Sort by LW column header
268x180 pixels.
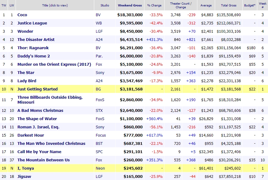tap(12, 5)
